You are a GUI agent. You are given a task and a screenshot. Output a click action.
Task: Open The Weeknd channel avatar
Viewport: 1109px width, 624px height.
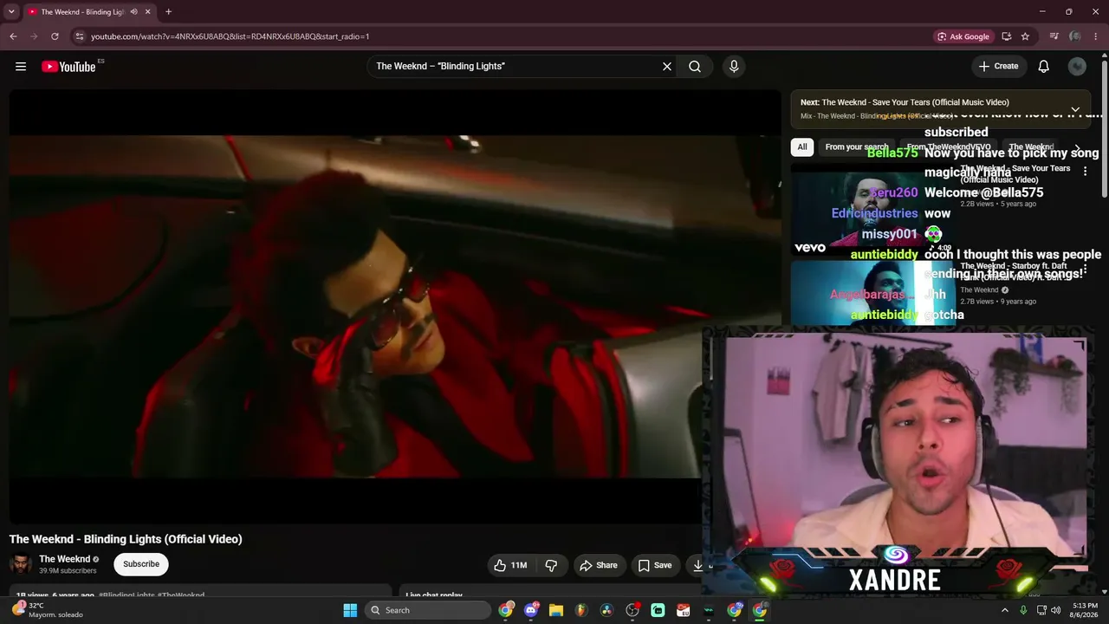tap(21, 564)
